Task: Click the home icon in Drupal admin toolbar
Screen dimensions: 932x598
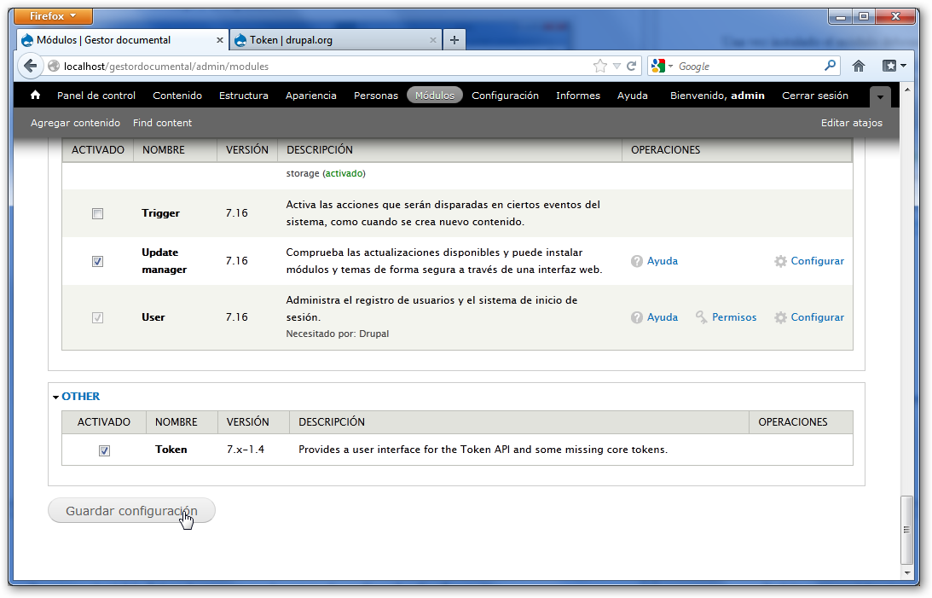Action: (33, 96)
